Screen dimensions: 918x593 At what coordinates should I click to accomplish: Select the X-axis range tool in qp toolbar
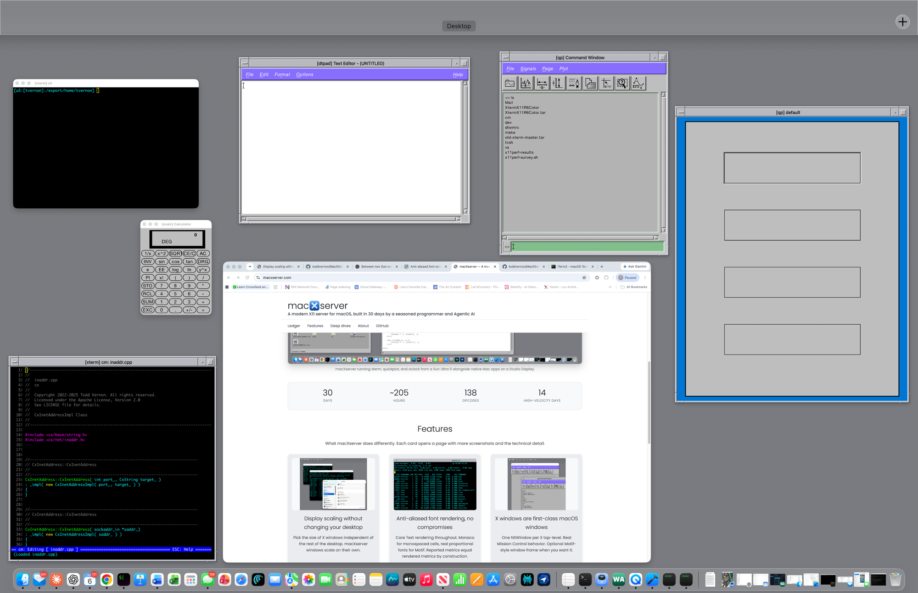pyautogui.click(x=542, y=83)
